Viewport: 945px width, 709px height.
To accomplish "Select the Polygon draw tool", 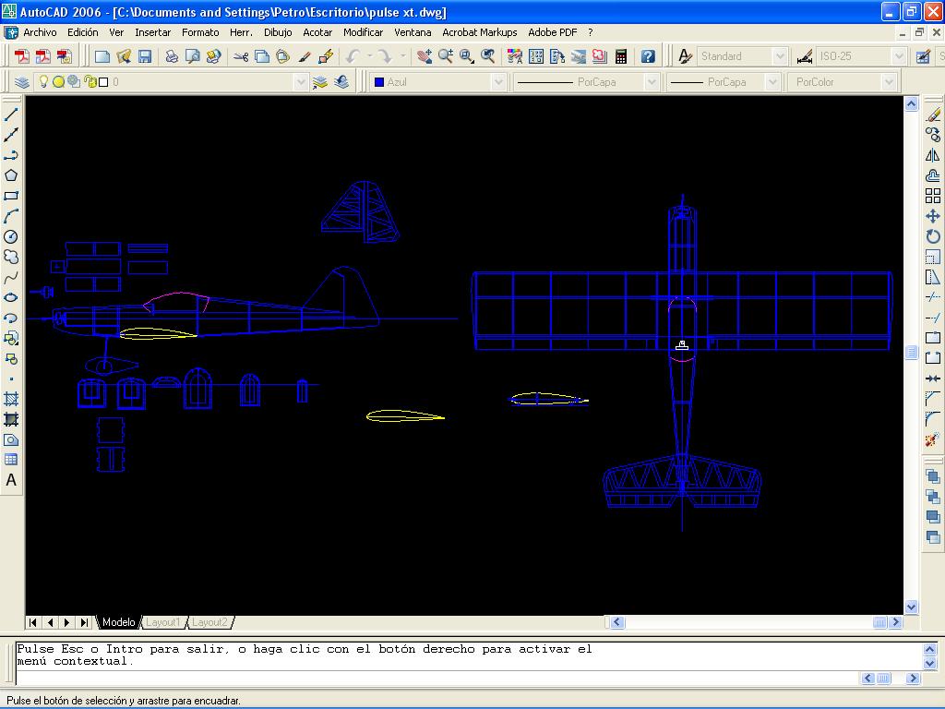I will pyautogui.click(x=11, y=175).
